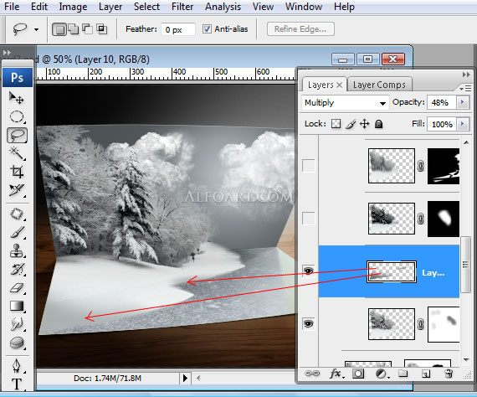Screen dimensions: 477x397
Task: Select the Elliptical Marquee tool
Action: pos(17,116)
